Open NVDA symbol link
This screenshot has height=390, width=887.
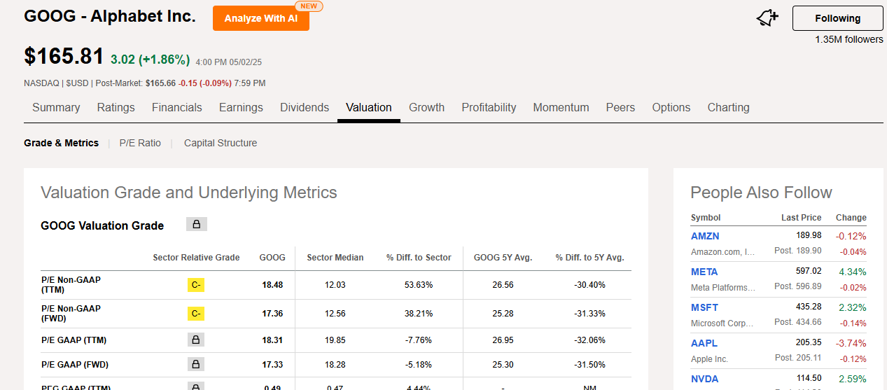click(705, 379)
